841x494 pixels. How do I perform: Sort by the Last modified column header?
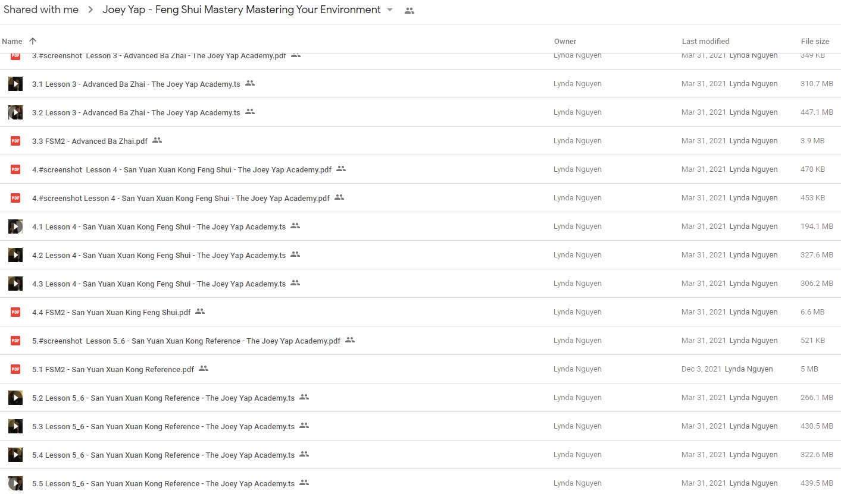[705, 41]
